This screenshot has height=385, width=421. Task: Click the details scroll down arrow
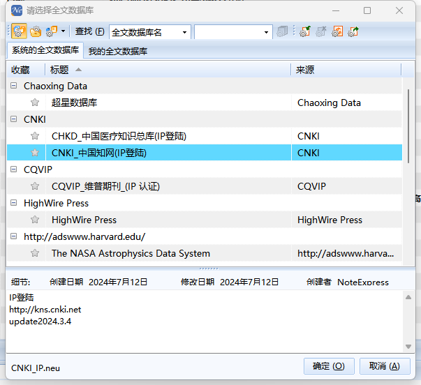[x=408, y=347]
